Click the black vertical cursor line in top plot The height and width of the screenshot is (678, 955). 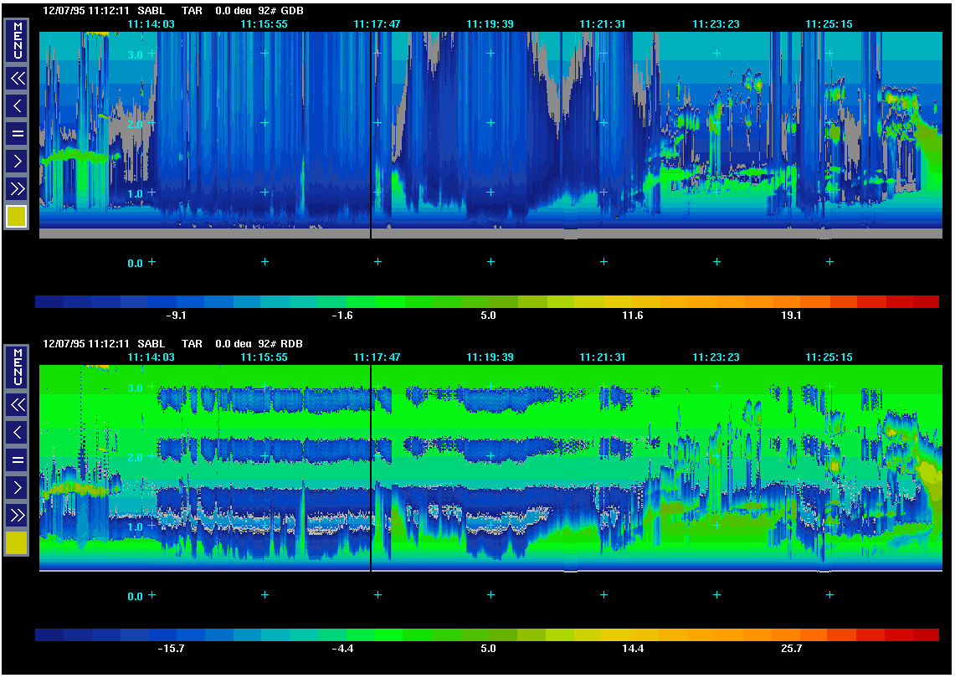point(370,134)
